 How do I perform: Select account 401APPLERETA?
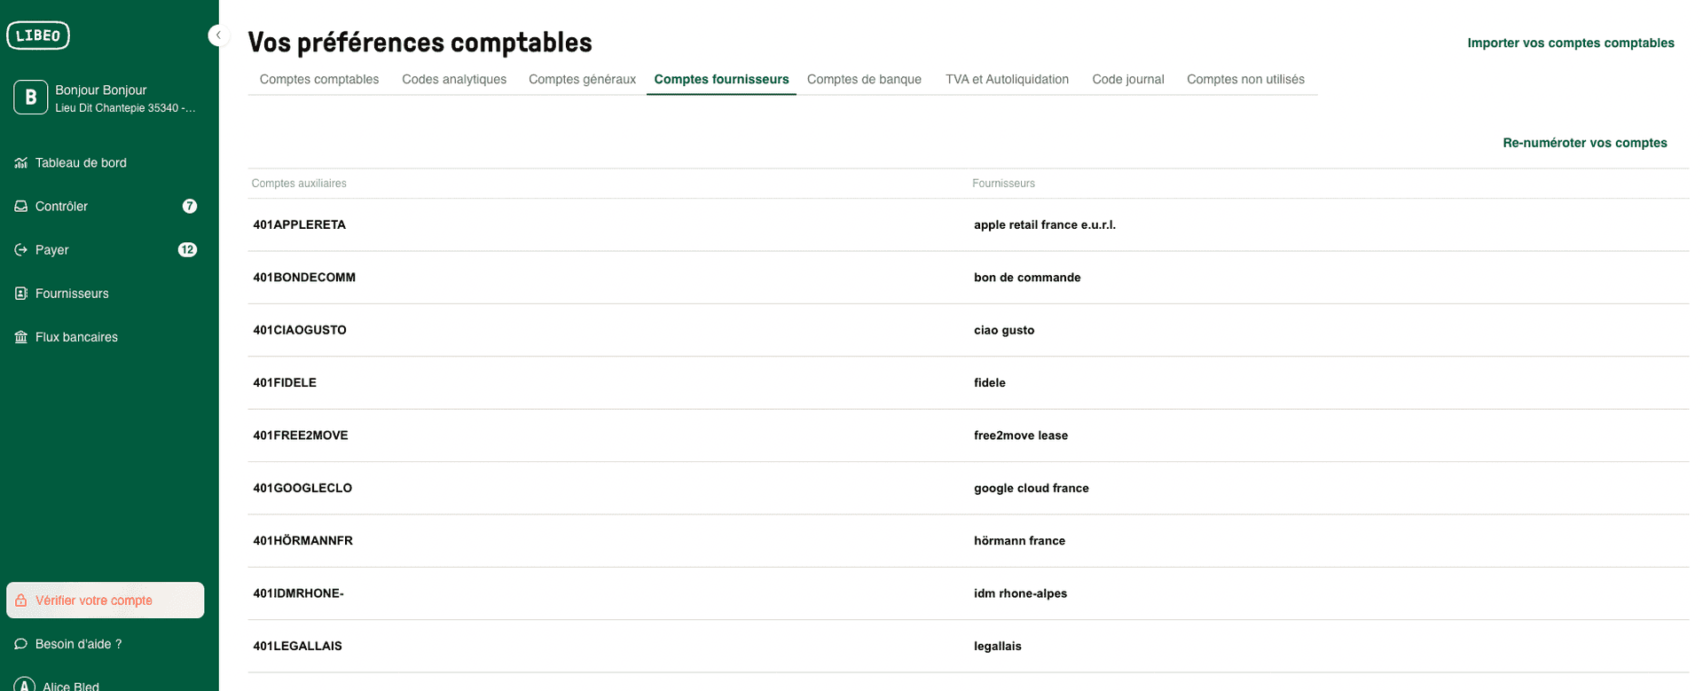pyautogui.click(x=299, y=225)
